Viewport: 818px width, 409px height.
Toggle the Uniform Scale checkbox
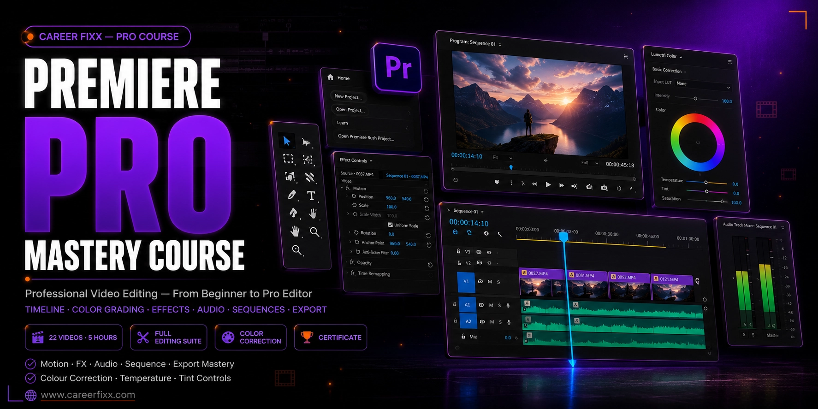point(390,225)
